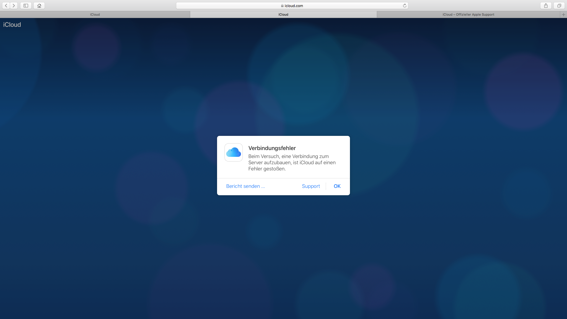Screen dimensions: 567x319
Task: Click the iCloud cloud icon in dialog
Action: pyautogui.click(x=233, y=152)
